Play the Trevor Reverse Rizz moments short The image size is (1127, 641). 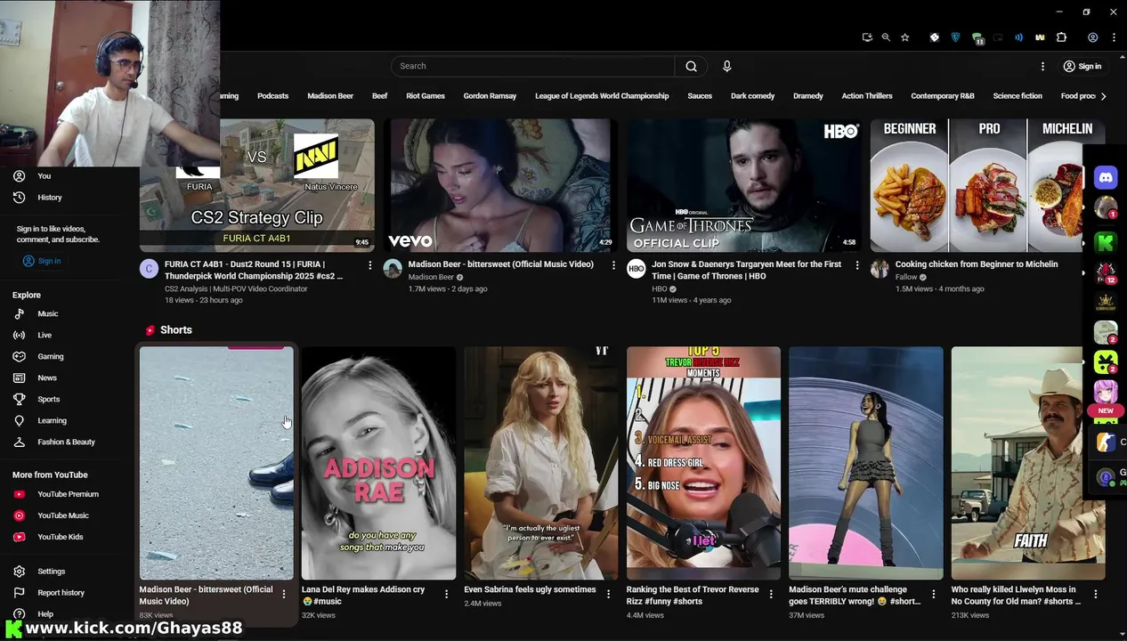[x=703, y=463]
